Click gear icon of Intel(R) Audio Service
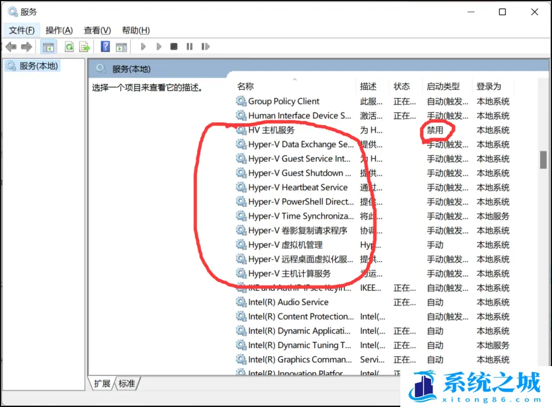Viewport: 552px width, 407px height. tap(241, 302)
